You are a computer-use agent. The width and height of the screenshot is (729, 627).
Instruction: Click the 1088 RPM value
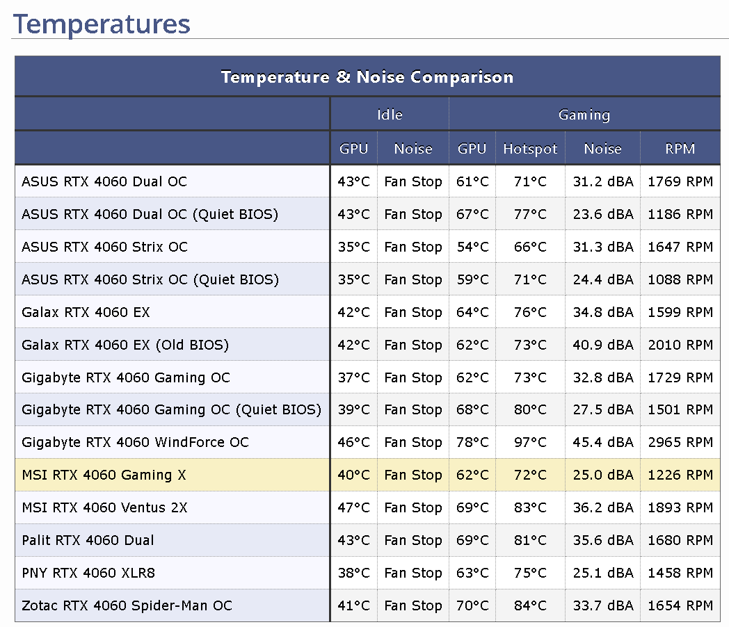680,279
